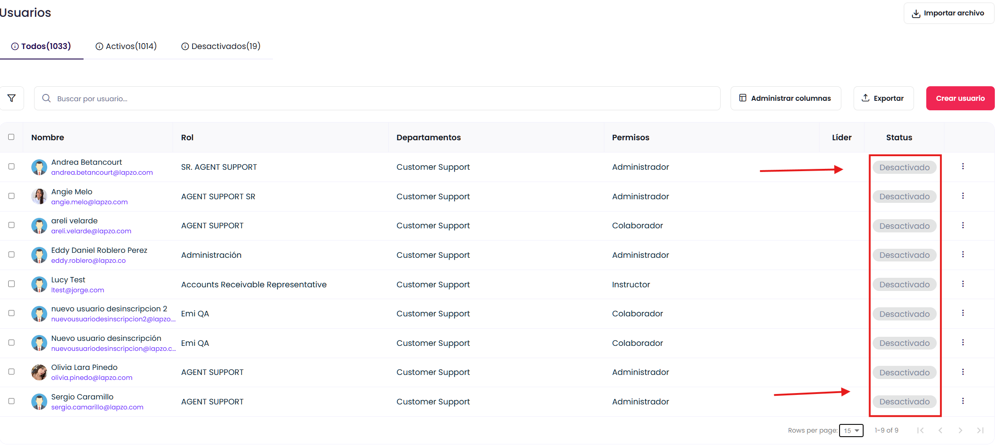Screen dimensions: 998x448
Task: Go to previous page arrow
Action: (940, 430)
